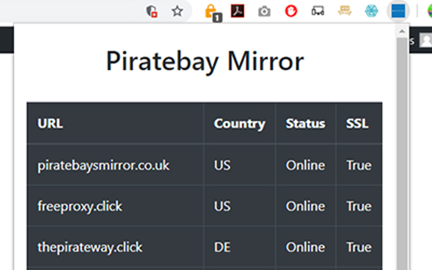
Task: Click SSL True value for freeproxy.click
Action: coord(359,206)
